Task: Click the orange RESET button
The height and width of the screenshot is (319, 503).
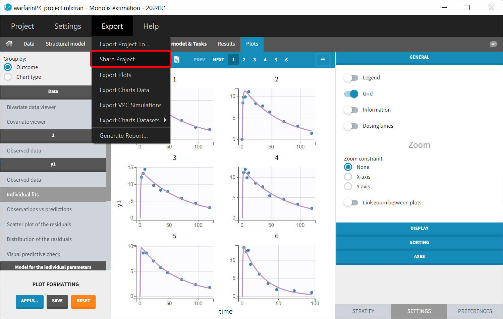Action: (x=83, y=301)
